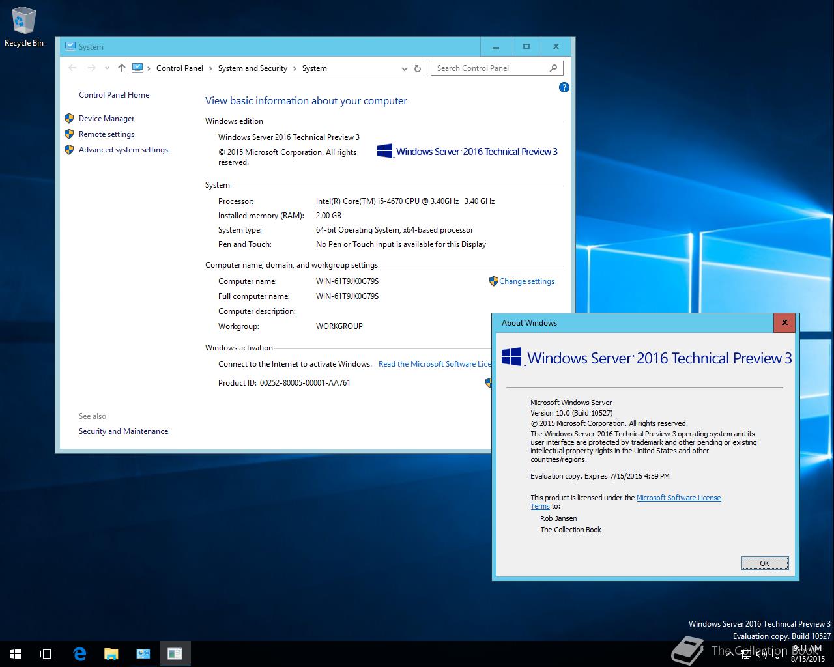Switch to About Windows taskbar button

[x=175, y=654]
